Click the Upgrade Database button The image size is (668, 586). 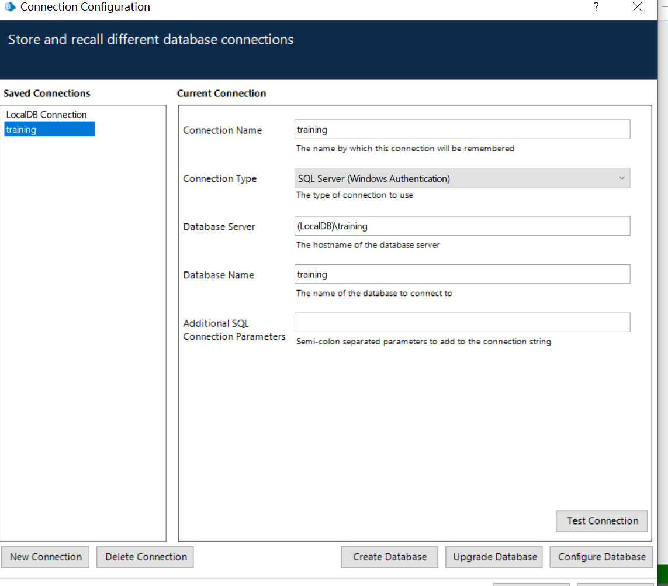pyautogui.click(x=494, y=557)
